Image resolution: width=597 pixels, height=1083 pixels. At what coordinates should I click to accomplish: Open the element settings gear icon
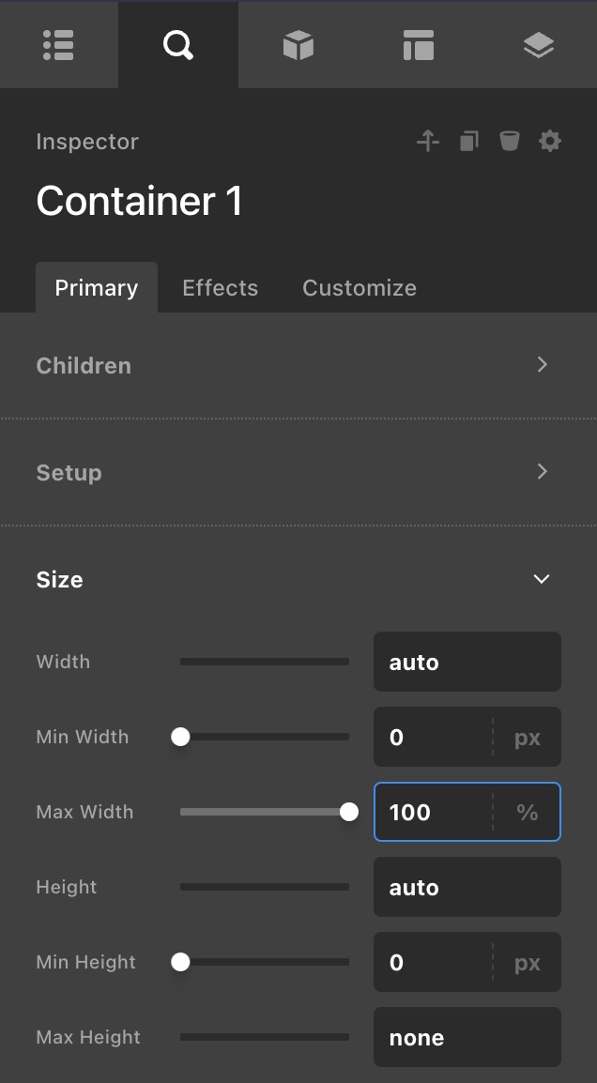549,142
